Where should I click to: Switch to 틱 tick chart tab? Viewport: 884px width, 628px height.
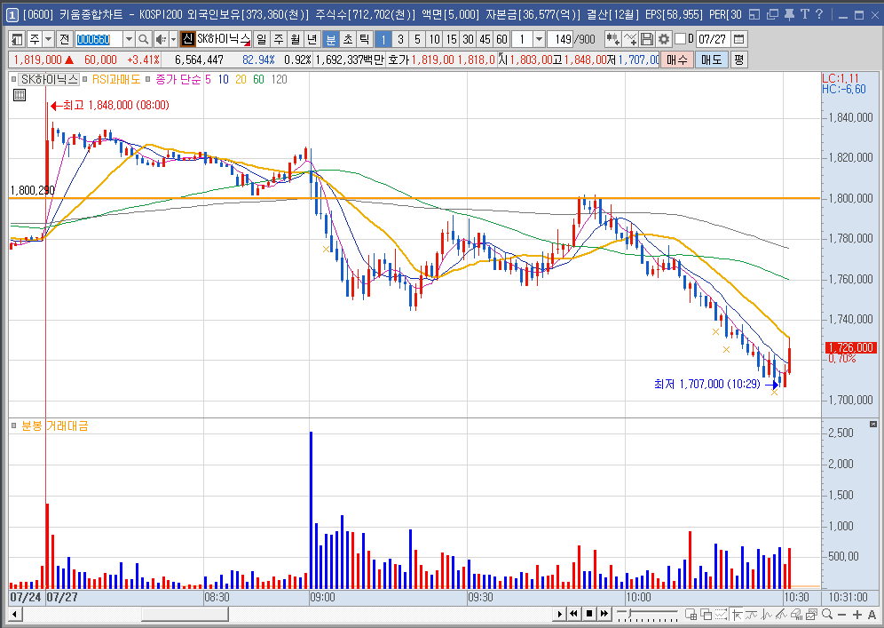[364, 39]
